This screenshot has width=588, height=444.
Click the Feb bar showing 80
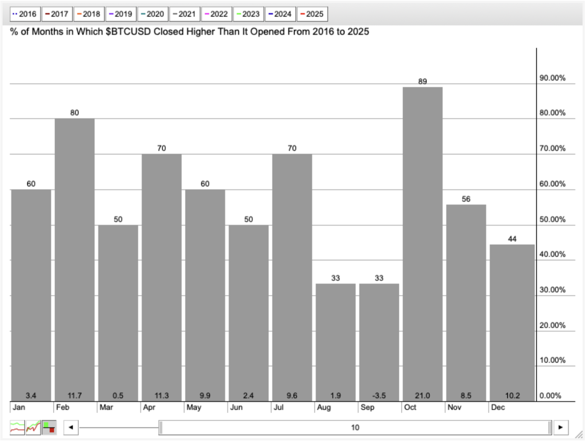[x=75, y=260]
